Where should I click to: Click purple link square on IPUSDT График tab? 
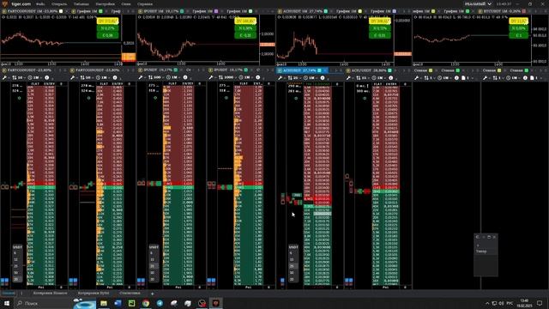216,11
